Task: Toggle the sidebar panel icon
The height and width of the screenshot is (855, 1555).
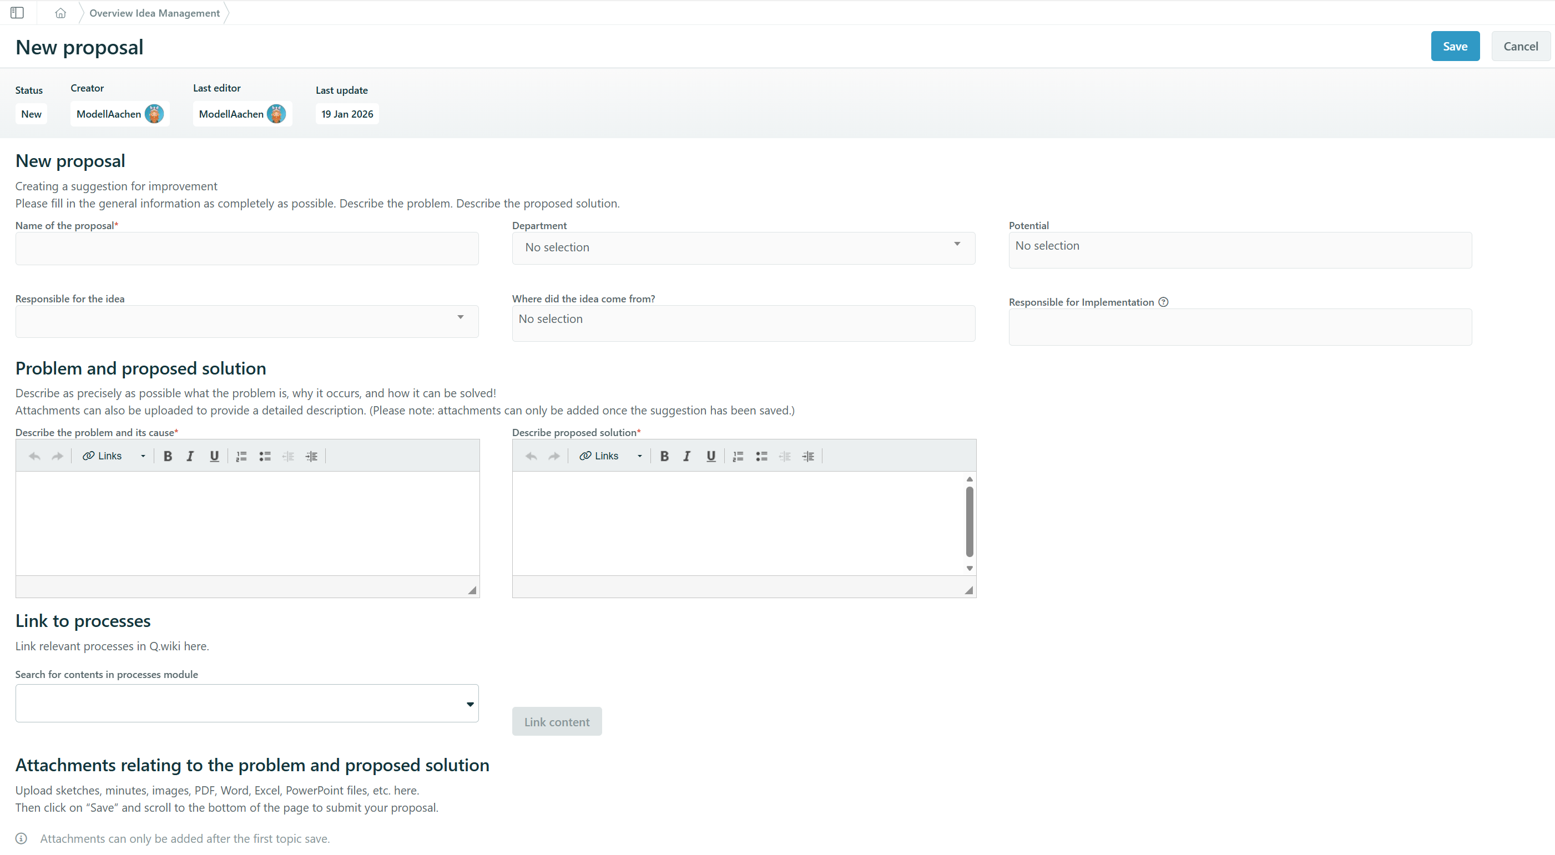Action: click(x=17, y=13)
